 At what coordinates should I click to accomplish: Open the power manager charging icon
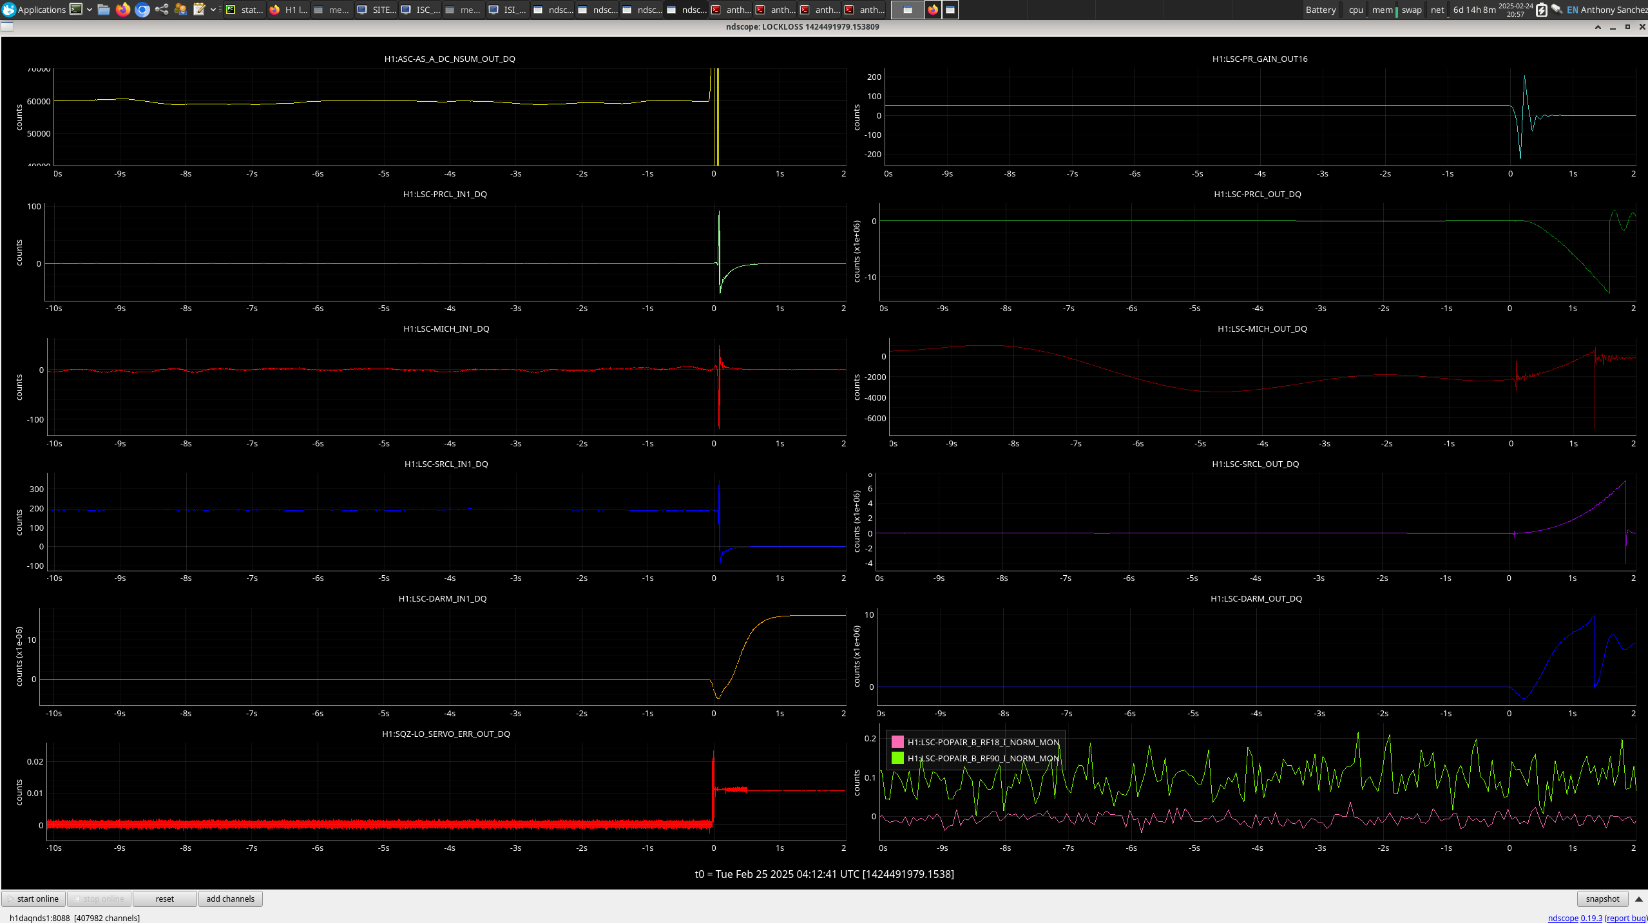click(x=1542, y=10)
